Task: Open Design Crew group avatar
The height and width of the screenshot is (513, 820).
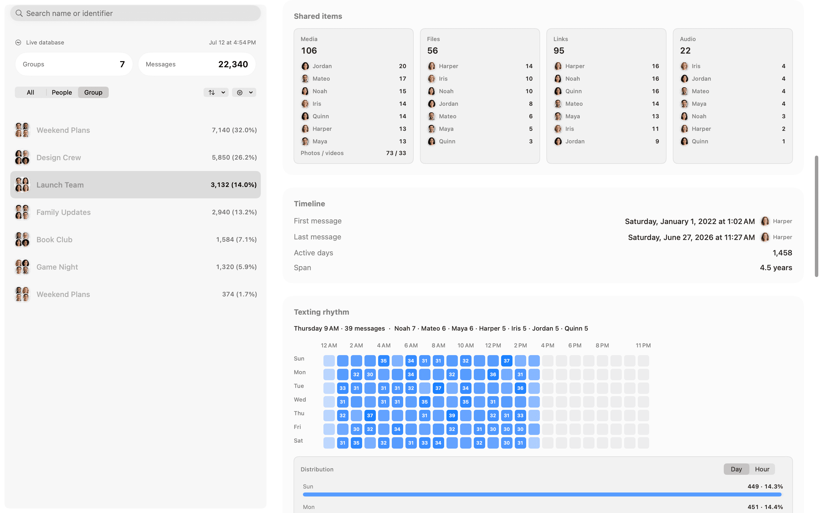Action: pos(22,157)
